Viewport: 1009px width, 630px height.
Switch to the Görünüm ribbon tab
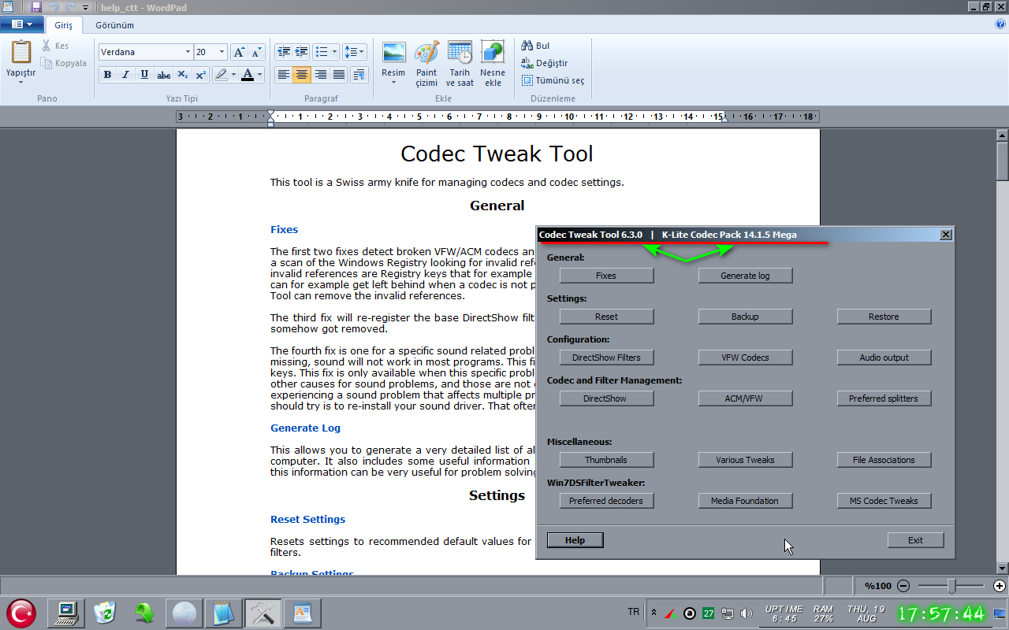(x=115, y=25)
